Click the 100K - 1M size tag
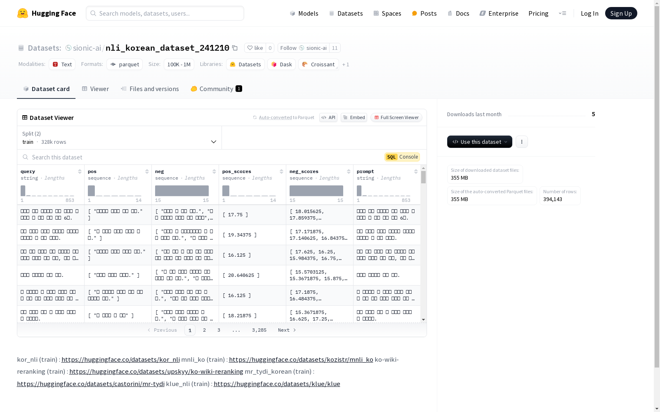Image resolution: width=660 pixels, height=412 pixels. (x=179, y=64)
